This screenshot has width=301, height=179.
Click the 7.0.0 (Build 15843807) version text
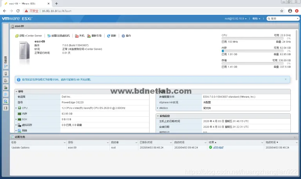pyautogui.click(x=75, y=45)
